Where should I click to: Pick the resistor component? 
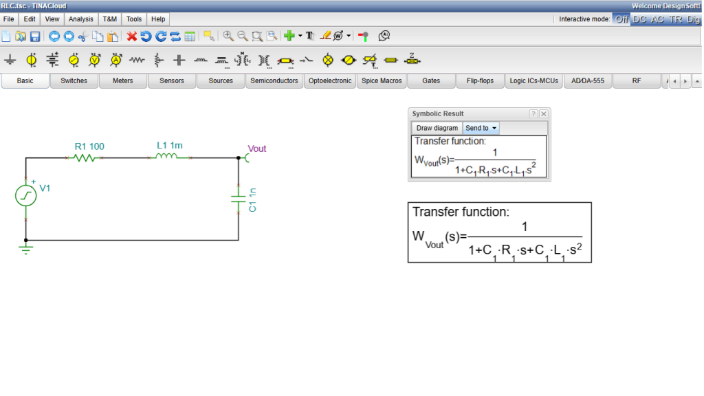coord(137,60)
